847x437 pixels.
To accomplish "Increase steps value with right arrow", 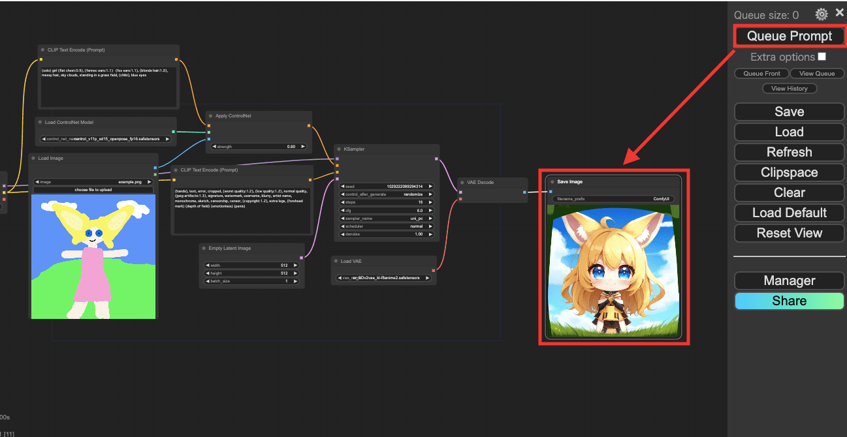I will (430, 202).
